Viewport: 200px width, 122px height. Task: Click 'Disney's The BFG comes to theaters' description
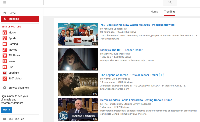tap(127, 61)
